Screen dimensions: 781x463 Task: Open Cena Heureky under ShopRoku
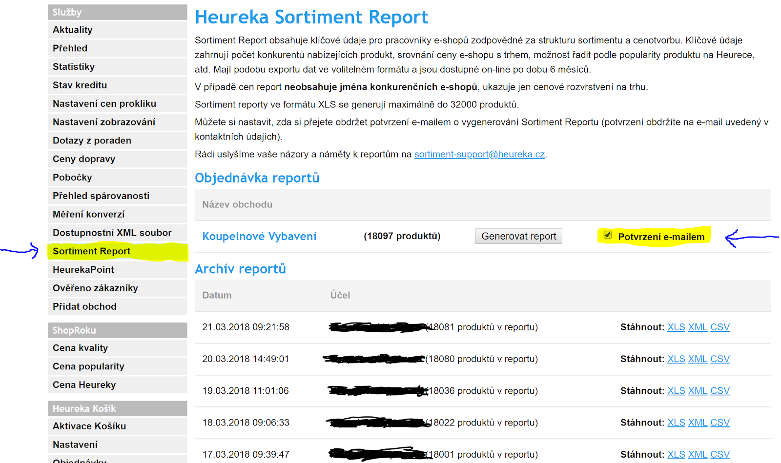tap(118, 385)
